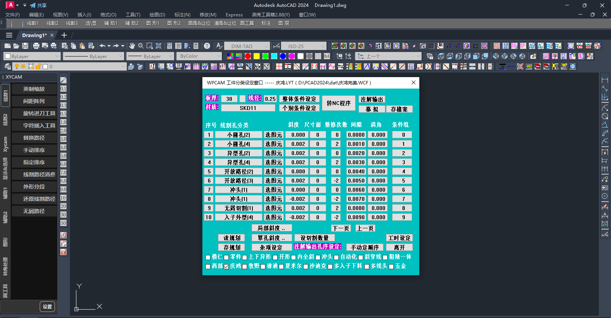
Task: Check the 西部 checkbox
Action: [x=208, y=266]
